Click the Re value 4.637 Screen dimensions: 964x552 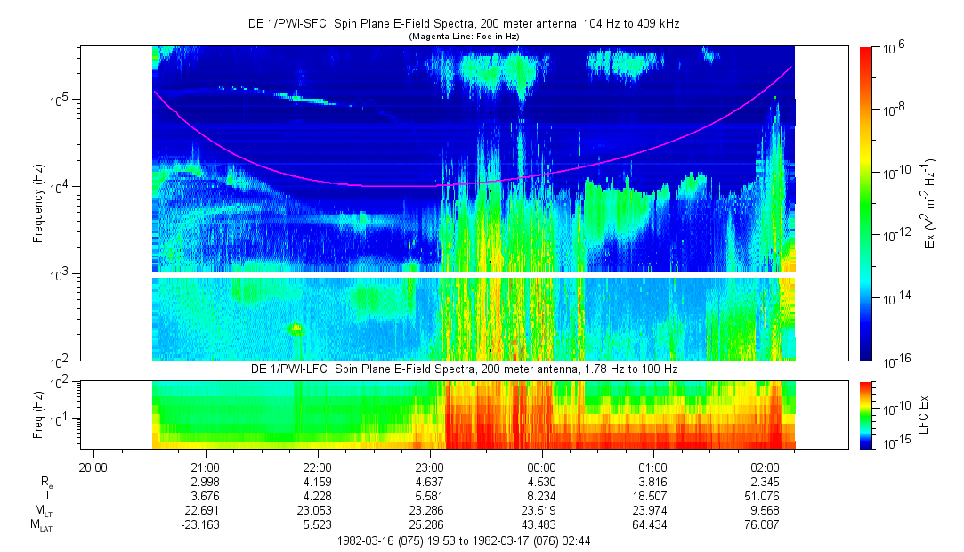click(430, 482)
